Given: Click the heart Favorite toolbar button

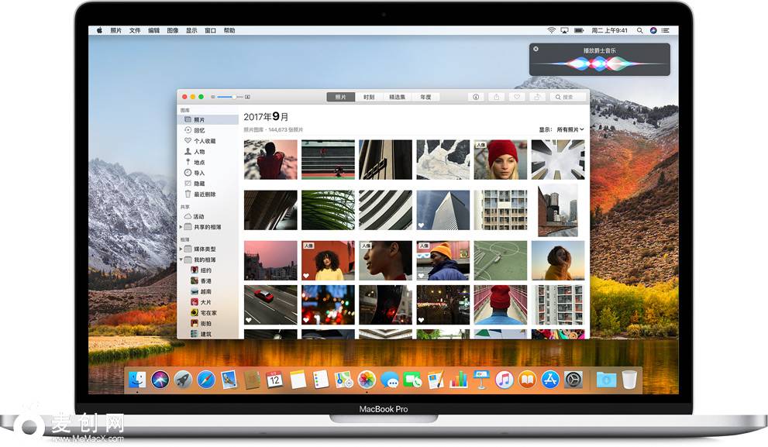Looking at the screenshot, I should pyautogui.click(x=516, y=97).
